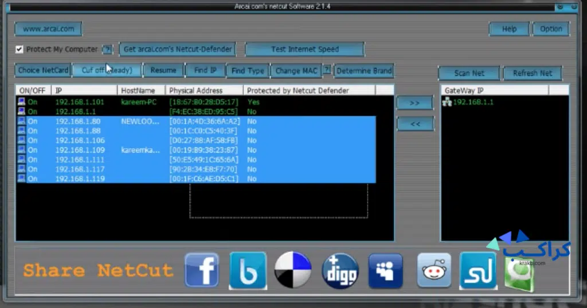Screen dimensions: 587x308
Task: Start Scan Net
Action: [469, 73]
